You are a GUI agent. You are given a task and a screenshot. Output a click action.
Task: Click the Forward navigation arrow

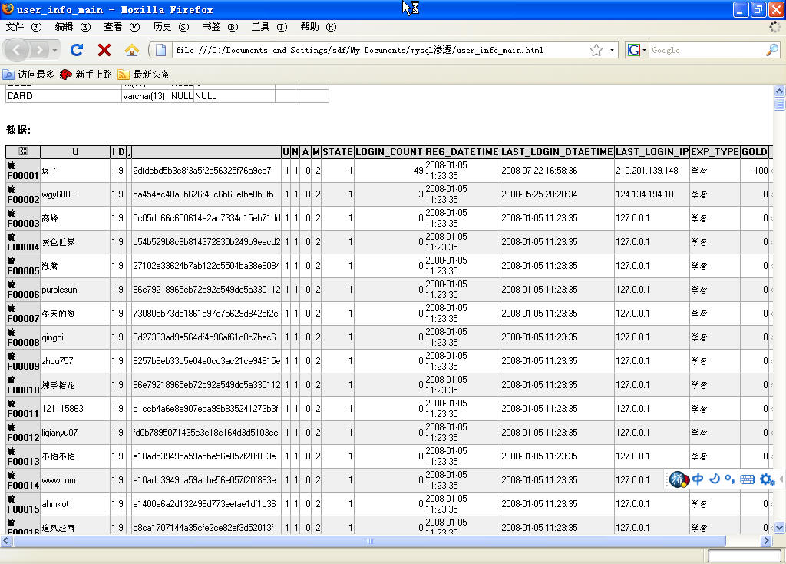tap(39, 50)
